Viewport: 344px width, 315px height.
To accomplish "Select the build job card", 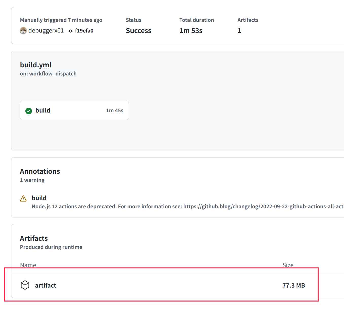I will coord(74,110).
